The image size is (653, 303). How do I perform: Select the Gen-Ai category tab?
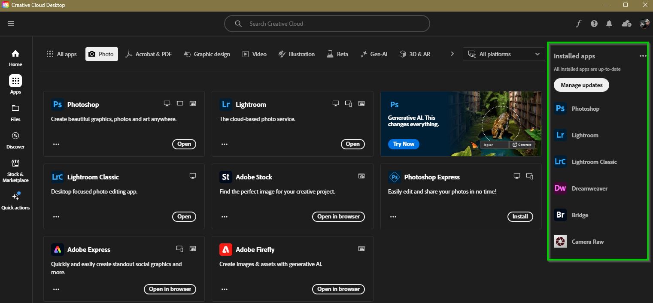click(x=374, y=54)
